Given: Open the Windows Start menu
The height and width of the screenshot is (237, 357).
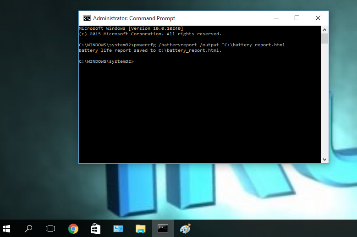Looking at the screenshot, I should click(x=6, y=229).
